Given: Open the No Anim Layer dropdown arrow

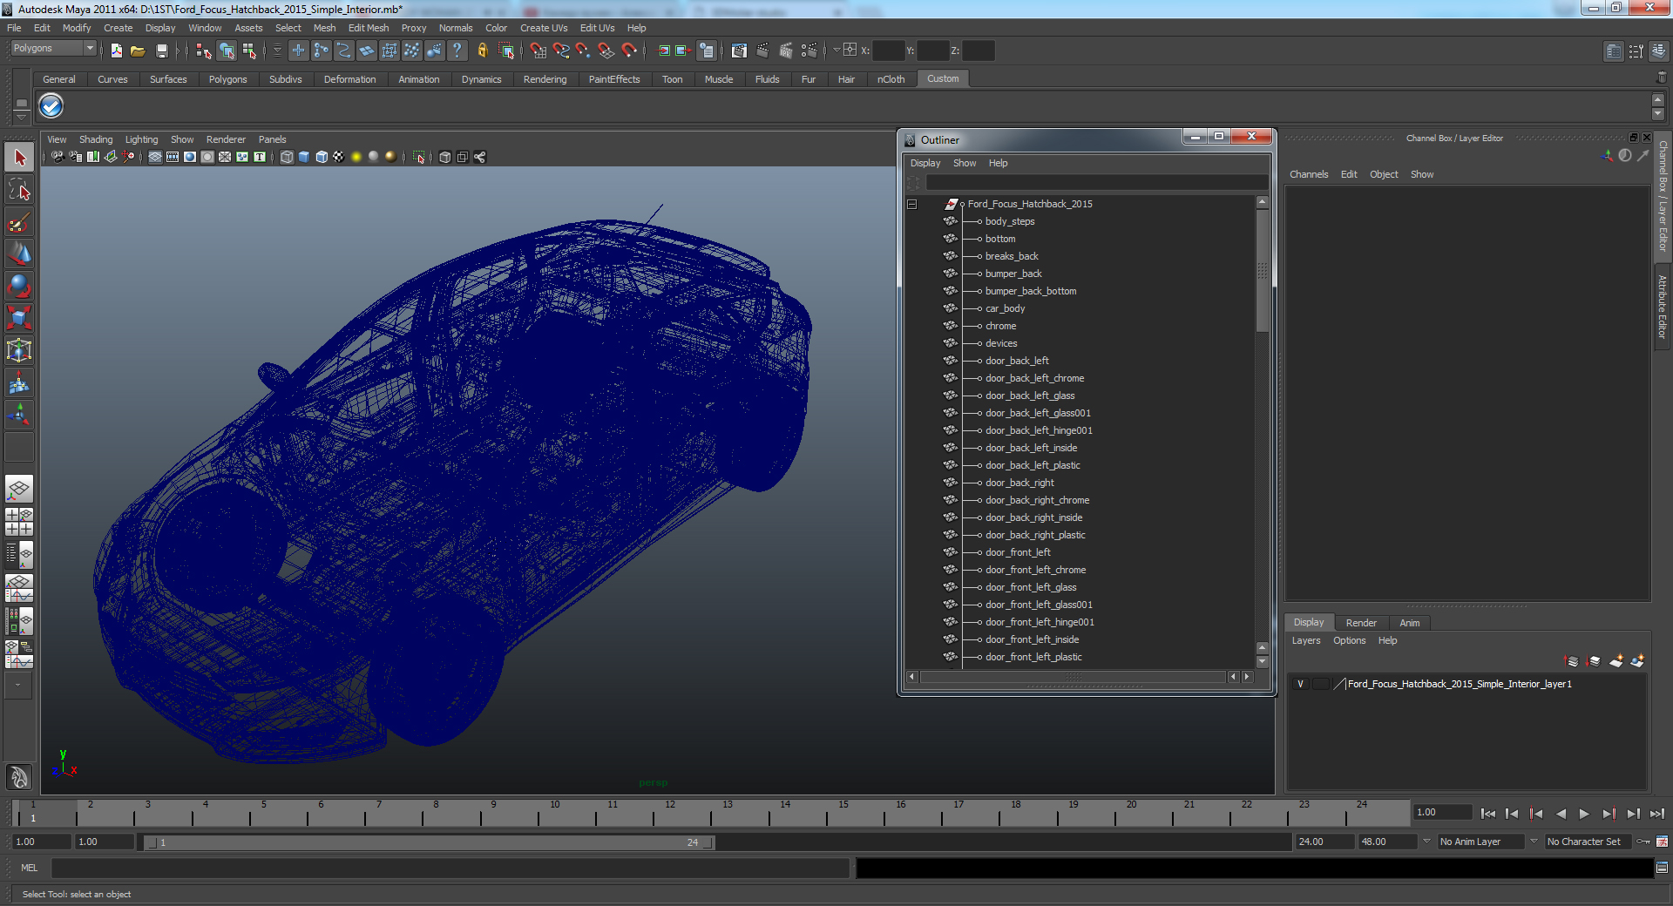Looking at the screenshot, I should coord(1426,842).
